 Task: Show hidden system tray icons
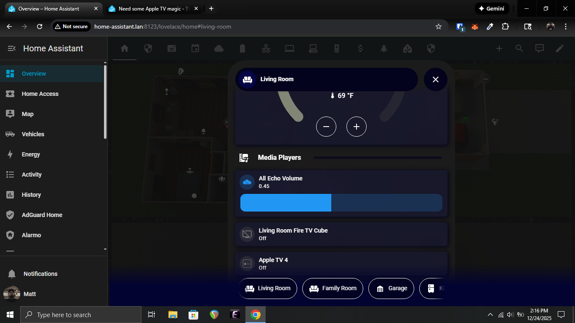490,315
